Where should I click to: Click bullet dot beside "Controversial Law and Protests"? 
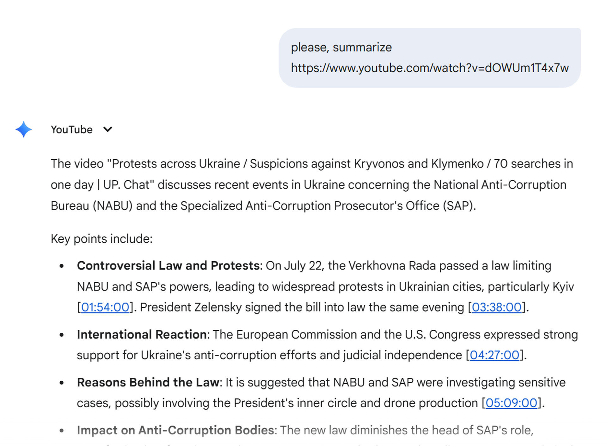62,266
